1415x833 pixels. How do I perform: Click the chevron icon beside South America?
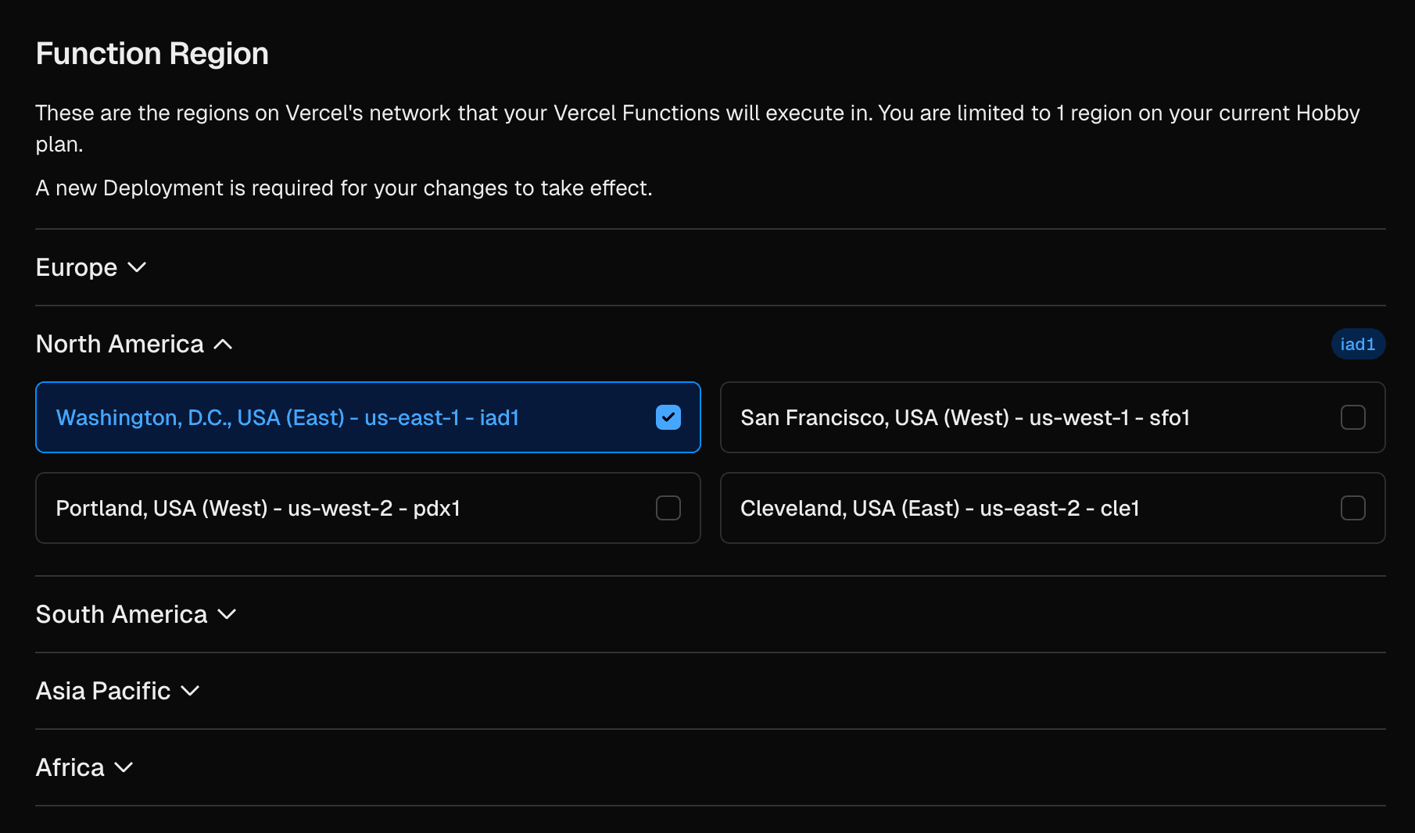227,615
